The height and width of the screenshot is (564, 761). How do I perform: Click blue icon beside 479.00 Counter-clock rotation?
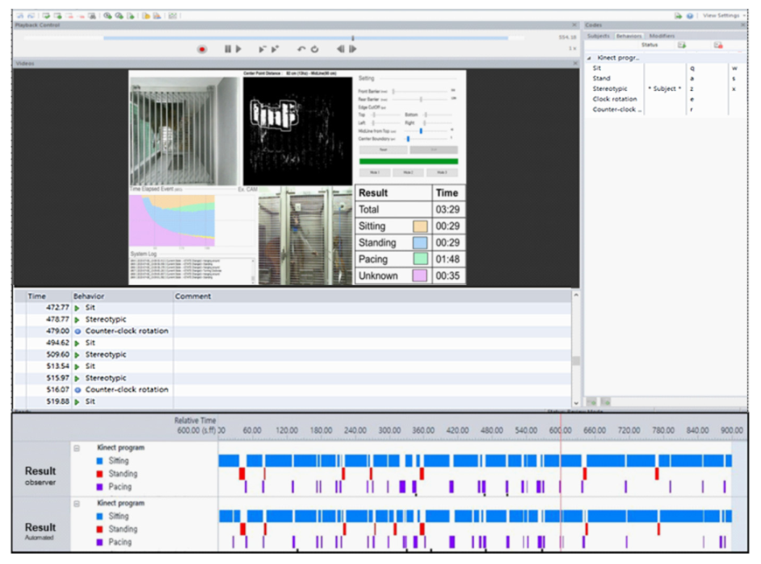[77, 331]
